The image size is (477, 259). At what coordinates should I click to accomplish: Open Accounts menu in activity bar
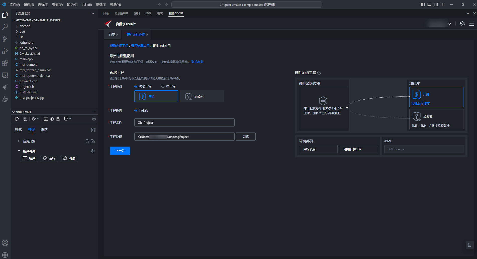[x=5, y=243]
